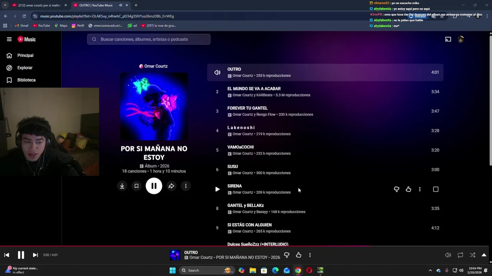Open more options for SIRENA row

click(x=420, y=189)
